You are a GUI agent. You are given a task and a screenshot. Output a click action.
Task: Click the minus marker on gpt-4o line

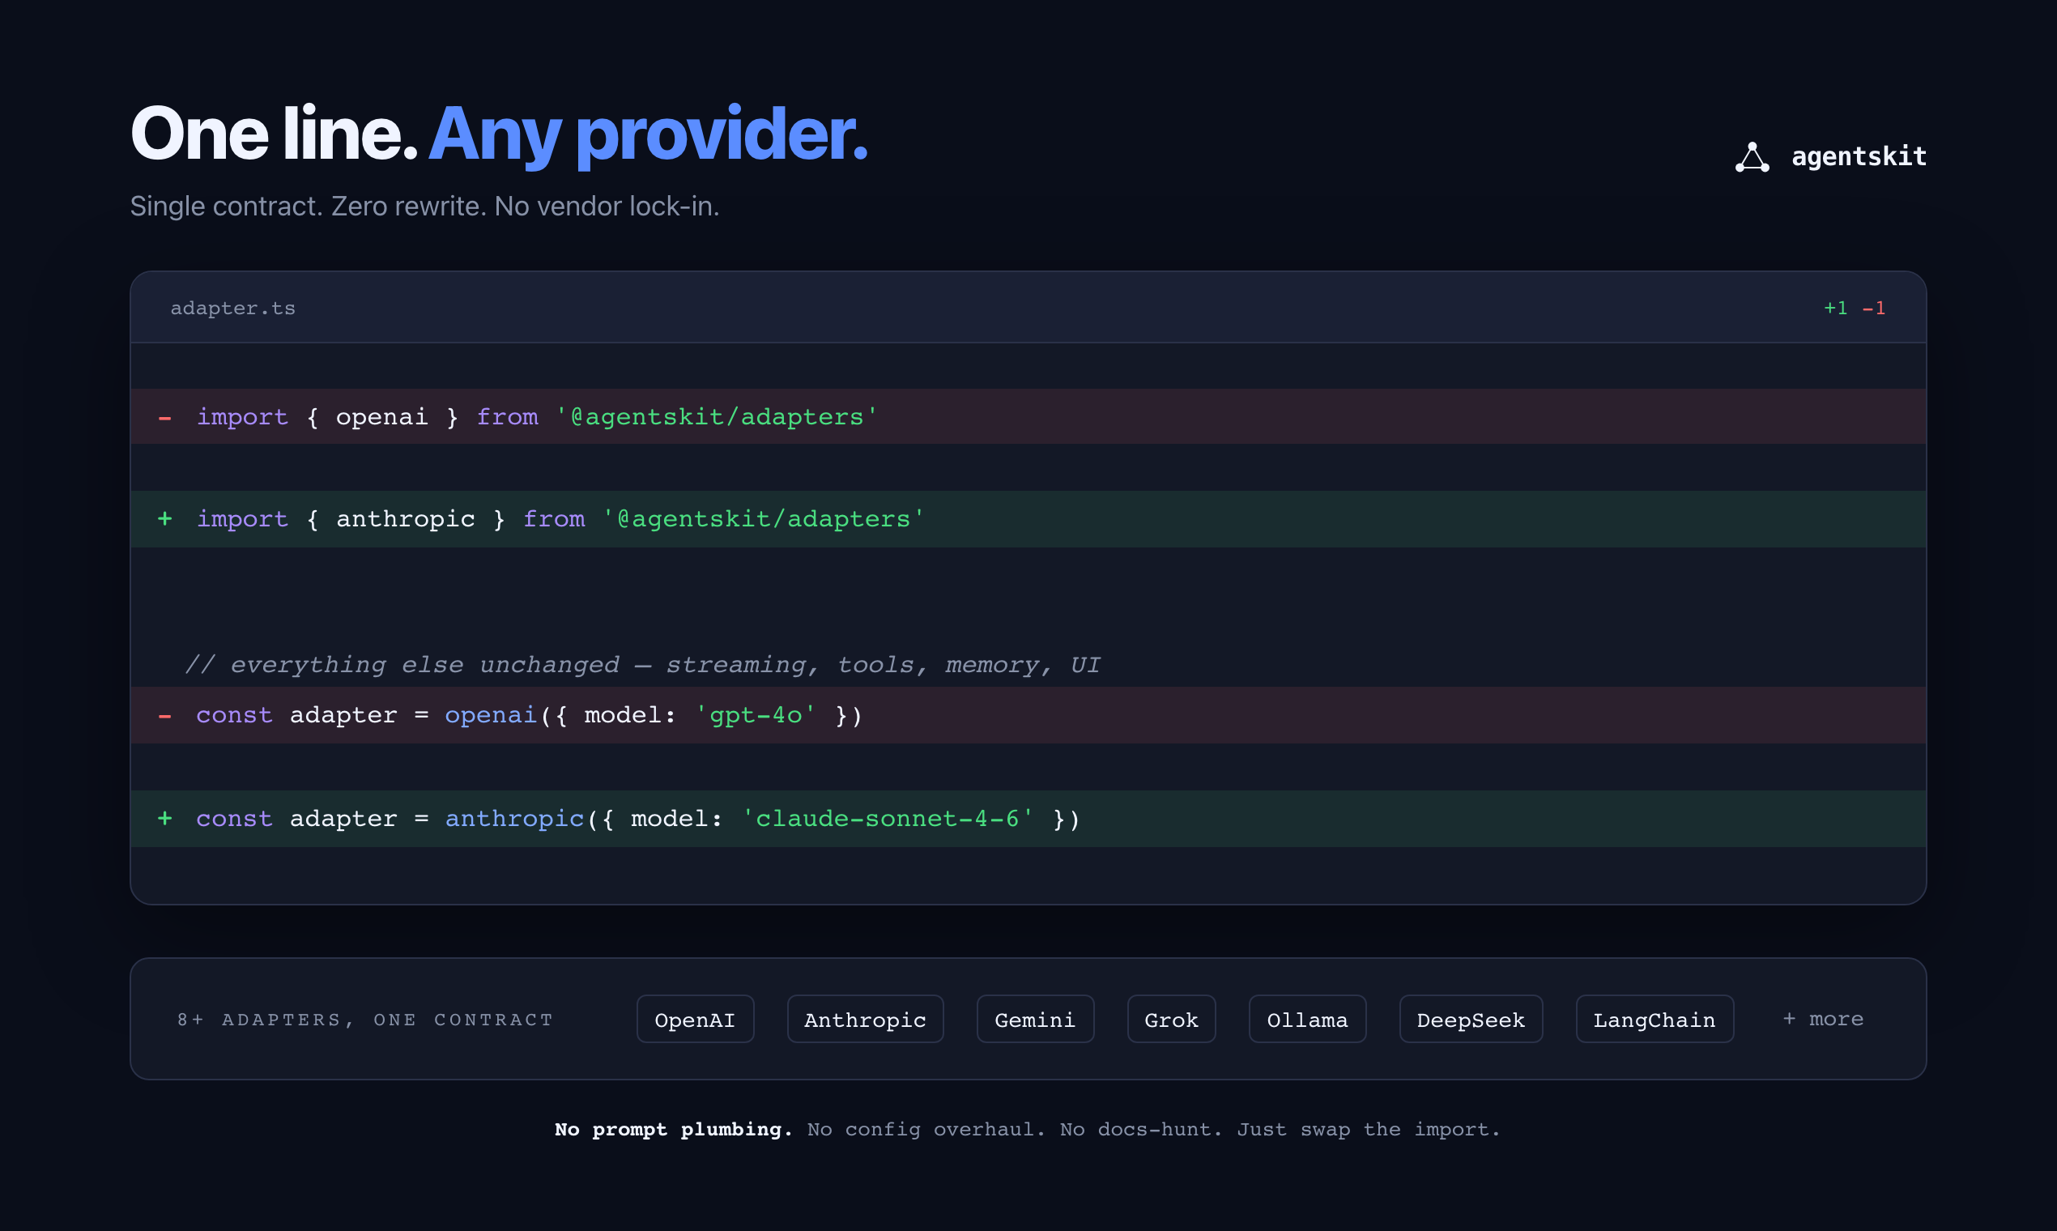pyautogui.click(x=165, y=715)
